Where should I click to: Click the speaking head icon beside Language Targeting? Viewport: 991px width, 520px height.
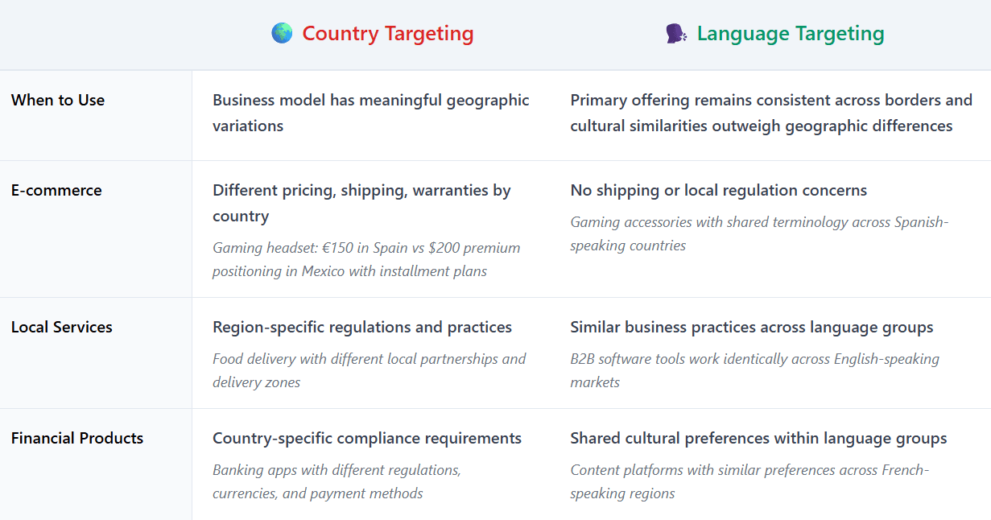(676, 34)
